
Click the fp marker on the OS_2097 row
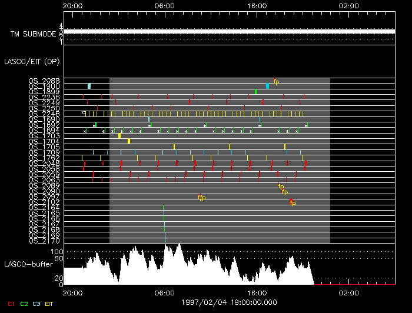(201, 198)
